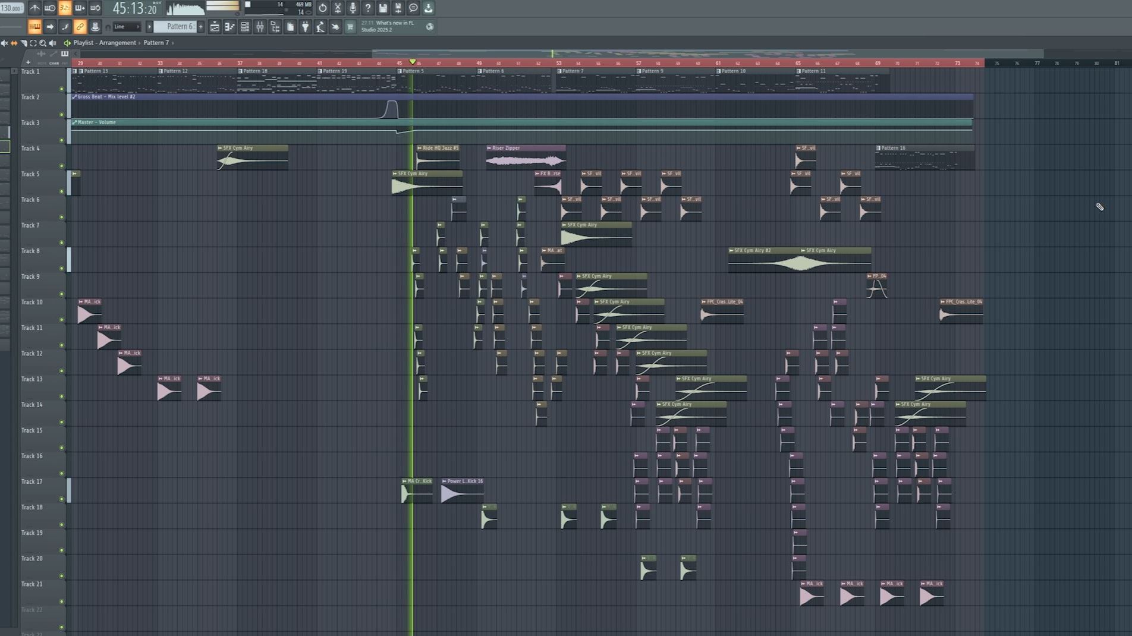Screen dimensions: 1132x636
Task: Click the add new pattern plus button
Action: coord(201,27)
